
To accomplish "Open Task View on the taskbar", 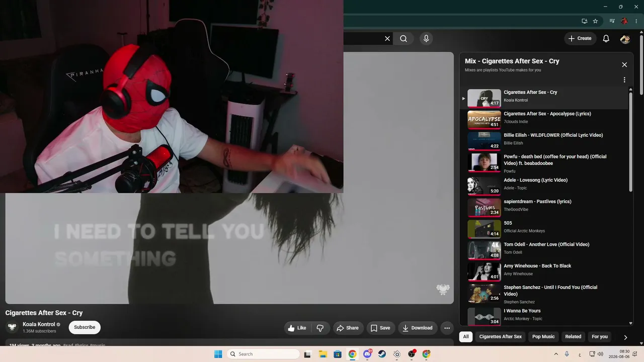I will (307, 354).
